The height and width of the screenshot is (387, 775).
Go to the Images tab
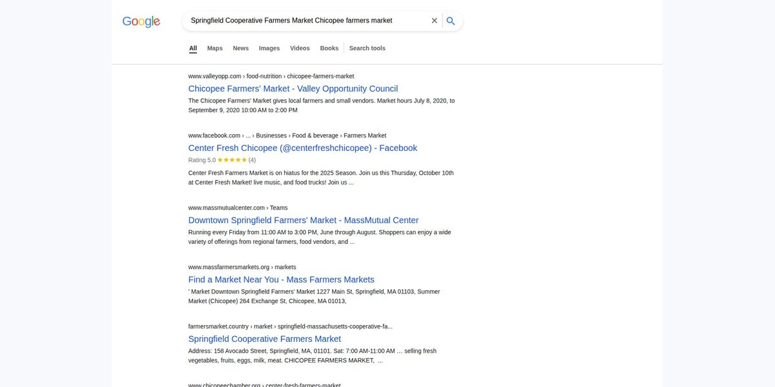click(269, 48)
